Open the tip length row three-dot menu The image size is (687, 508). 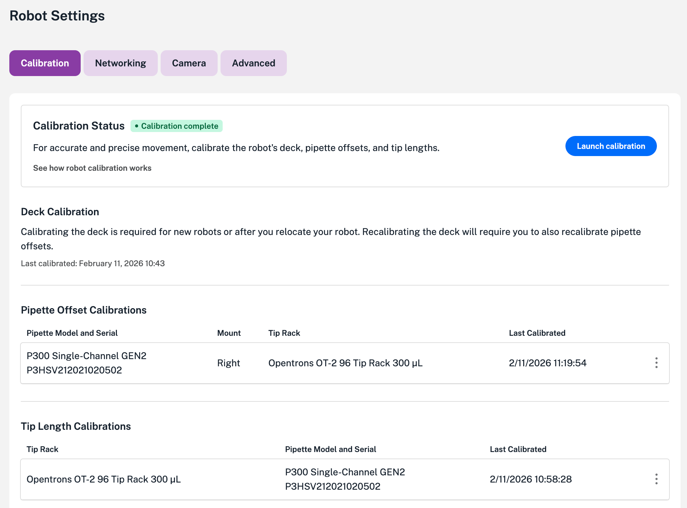click(x=656, y=479)
